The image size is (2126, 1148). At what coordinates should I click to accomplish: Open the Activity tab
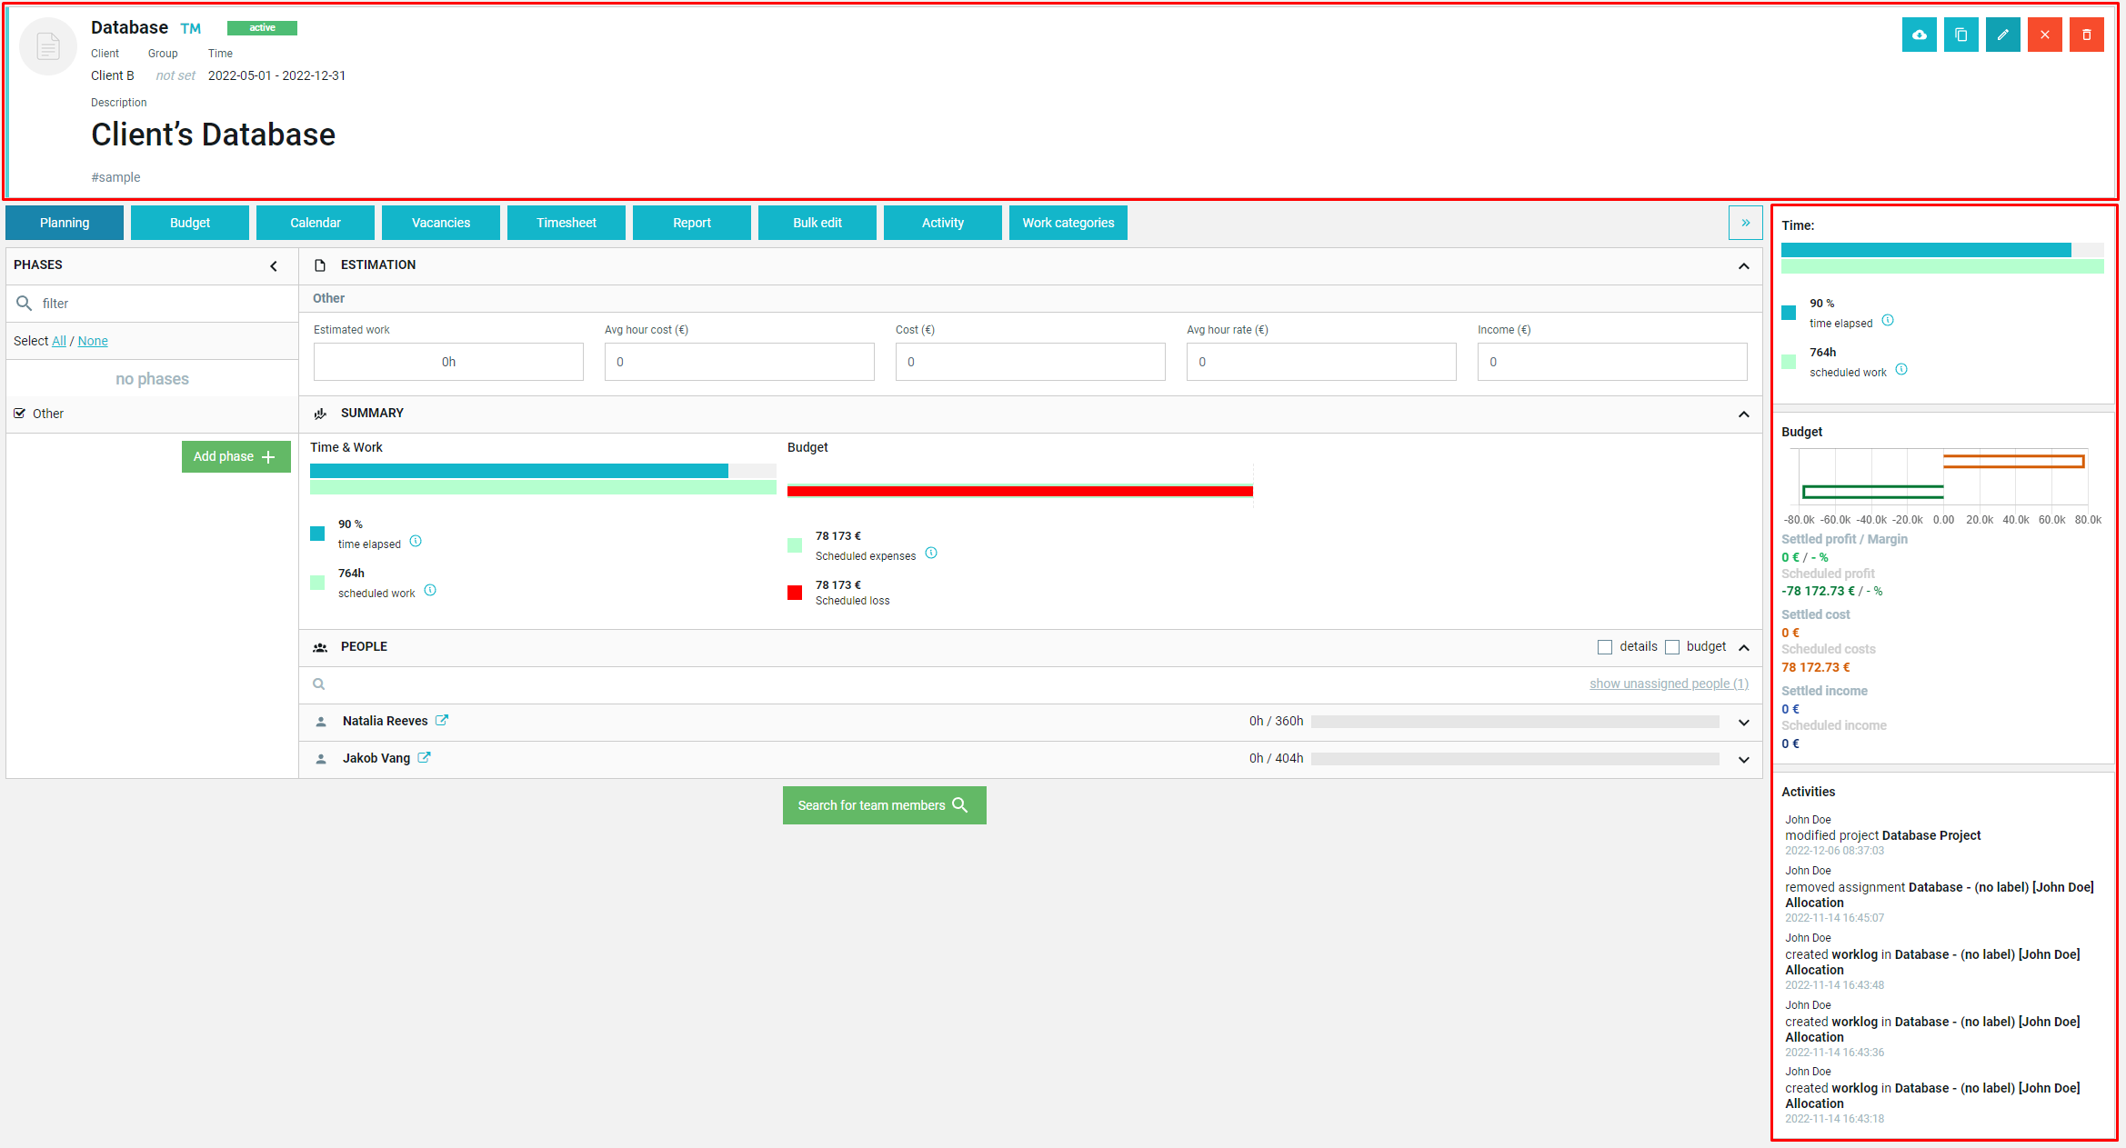tap(943, 223)
